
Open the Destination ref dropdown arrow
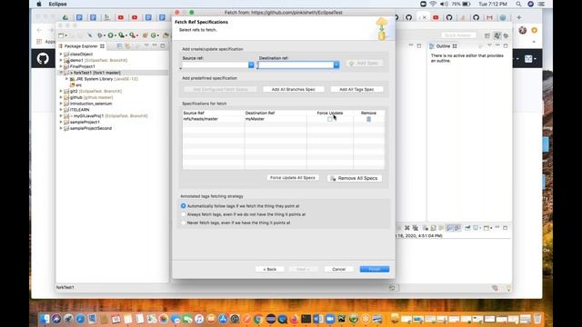[336, 64]
